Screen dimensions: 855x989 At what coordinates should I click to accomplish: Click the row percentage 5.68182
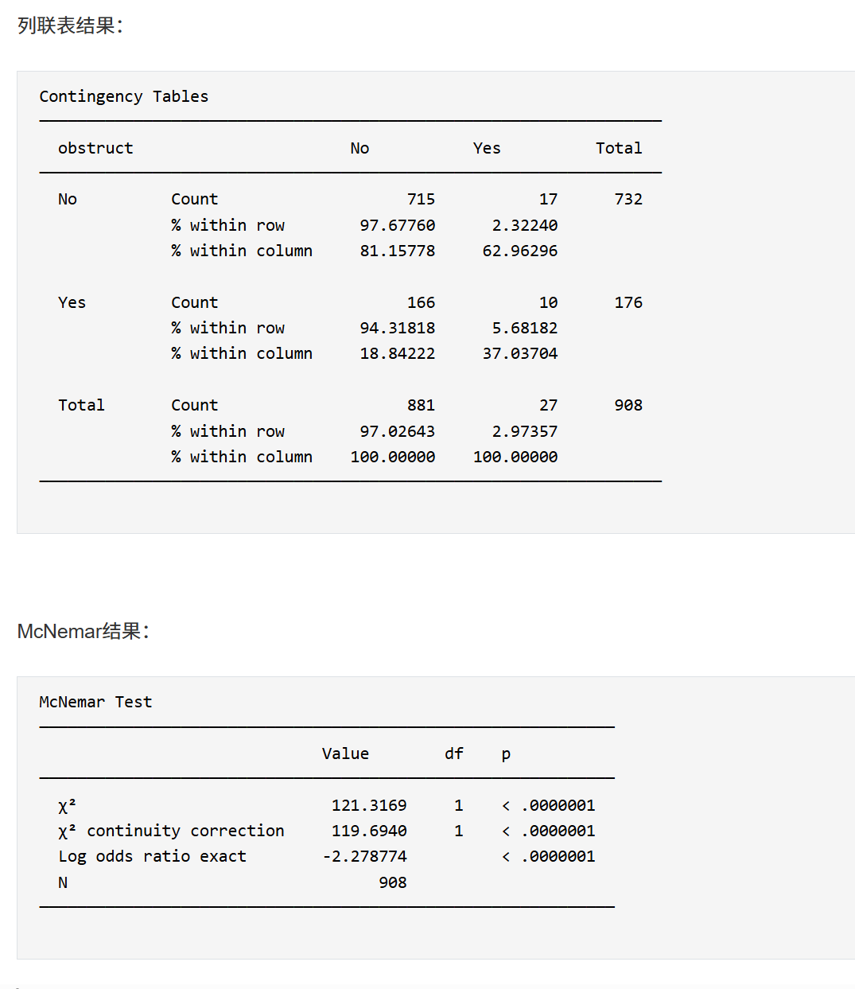coord(524,328)
